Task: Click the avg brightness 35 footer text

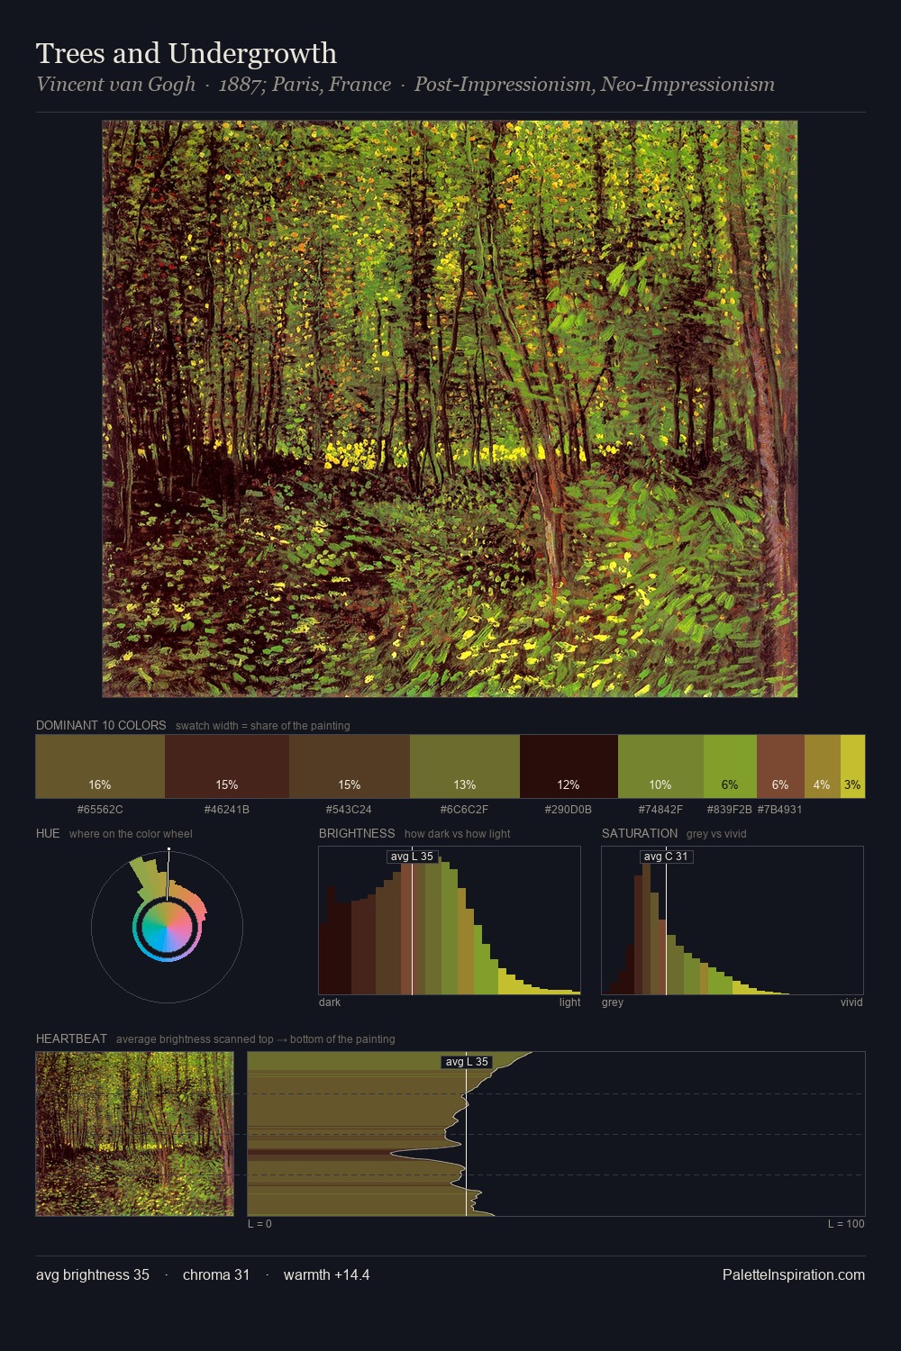Action: pos(93,1274)
